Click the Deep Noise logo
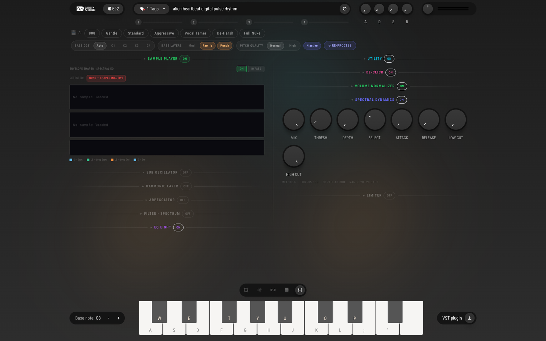546x341 pixels. (x=86, y=9)
